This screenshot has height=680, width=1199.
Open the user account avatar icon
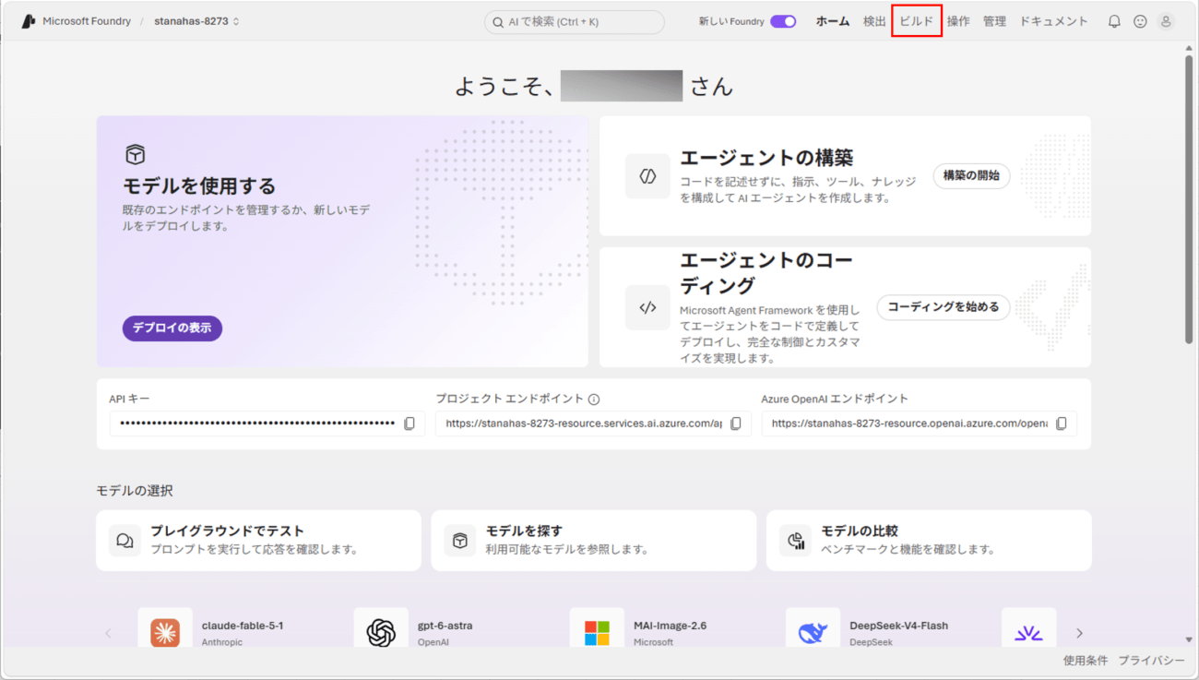[1166, 21]
